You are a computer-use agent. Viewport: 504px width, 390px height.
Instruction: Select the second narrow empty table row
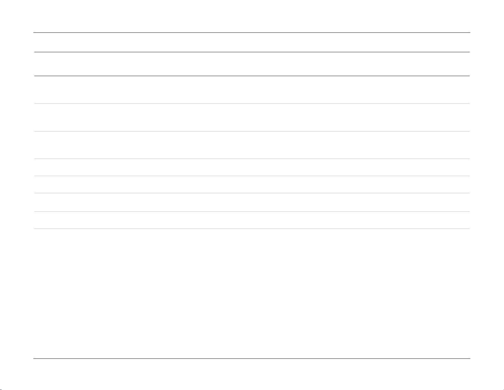pos(252,185)
